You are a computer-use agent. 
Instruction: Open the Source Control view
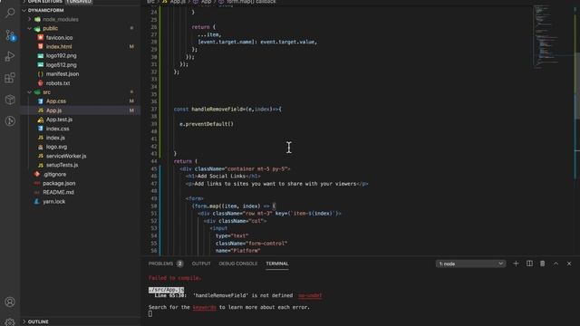click(10, 35)
